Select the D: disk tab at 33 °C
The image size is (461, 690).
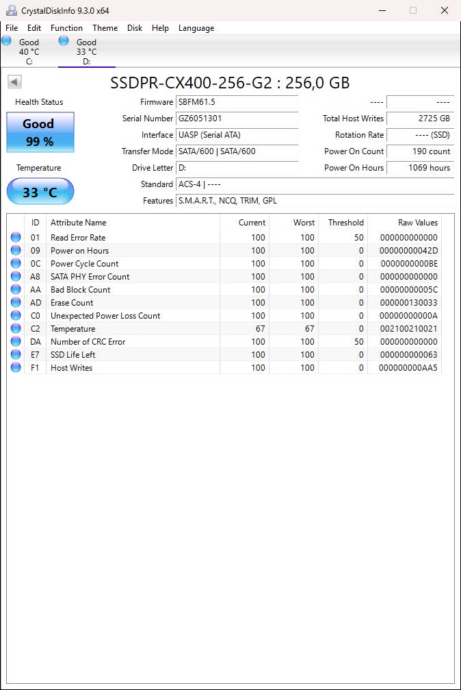[87, 51]
